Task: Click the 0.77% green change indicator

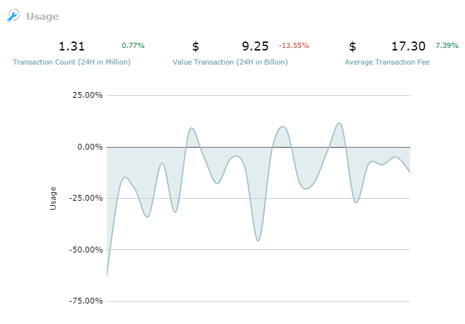Action: [x=133, y=45]
